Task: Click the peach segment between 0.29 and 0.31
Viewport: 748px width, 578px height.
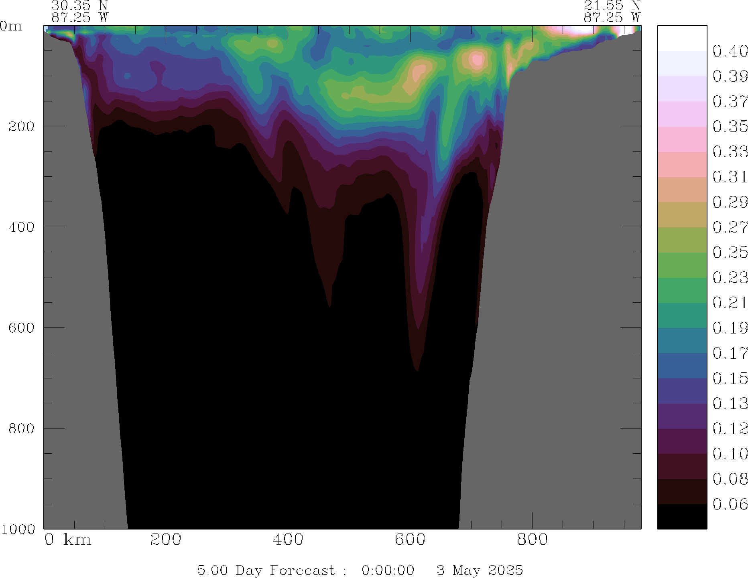Action: coord(682,190)
